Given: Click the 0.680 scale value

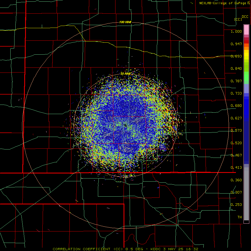Looking at the screenshot, I should click(x=236, y=106).
